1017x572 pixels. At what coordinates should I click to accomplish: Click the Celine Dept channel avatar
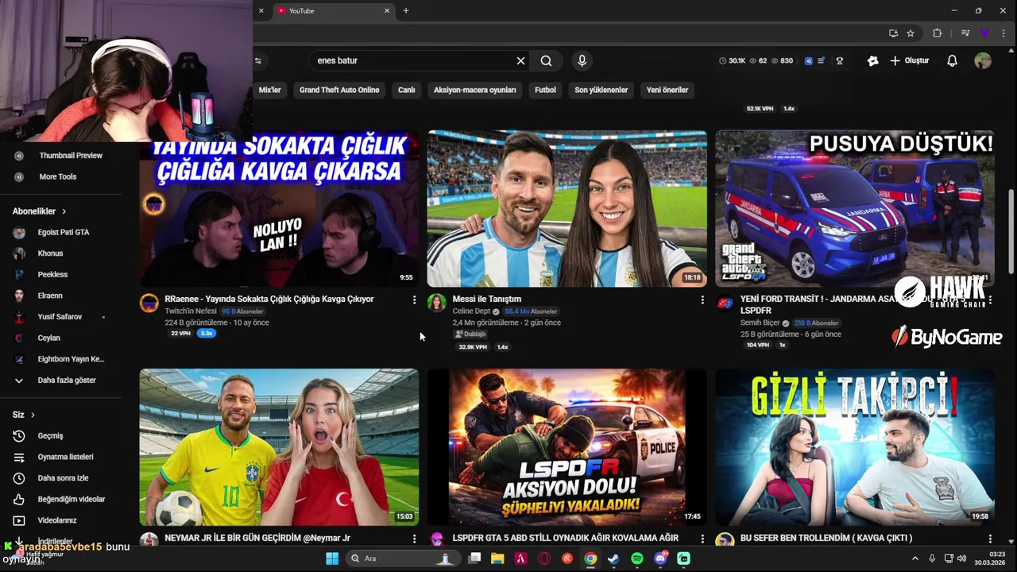point(436,303)
